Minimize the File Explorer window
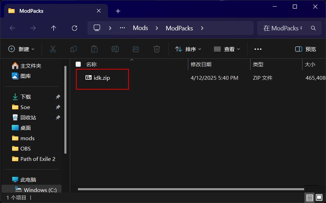 275,7
